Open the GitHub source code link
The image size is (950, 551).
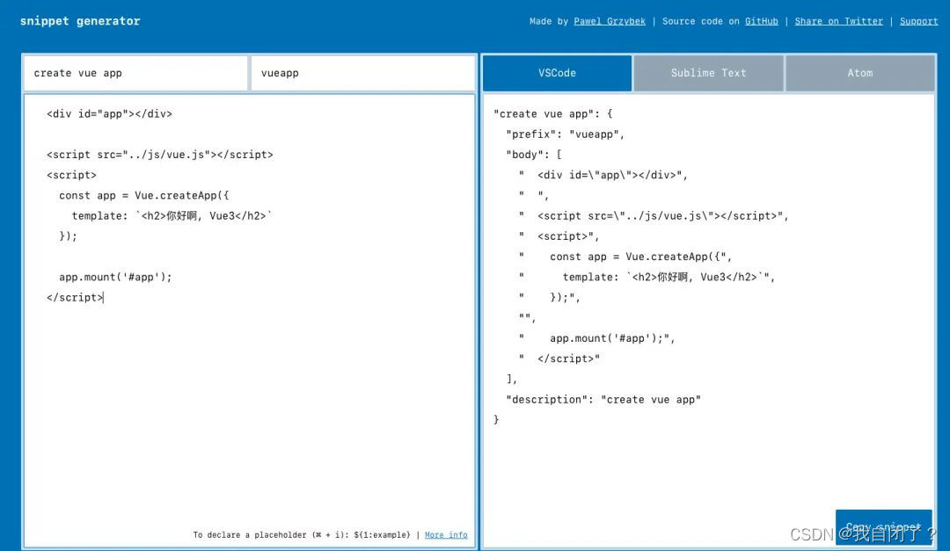[761, 21]
